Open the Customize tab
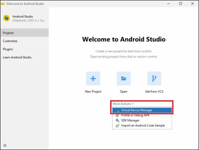Viewport: 199px width, 150px height. coord(24,41)
